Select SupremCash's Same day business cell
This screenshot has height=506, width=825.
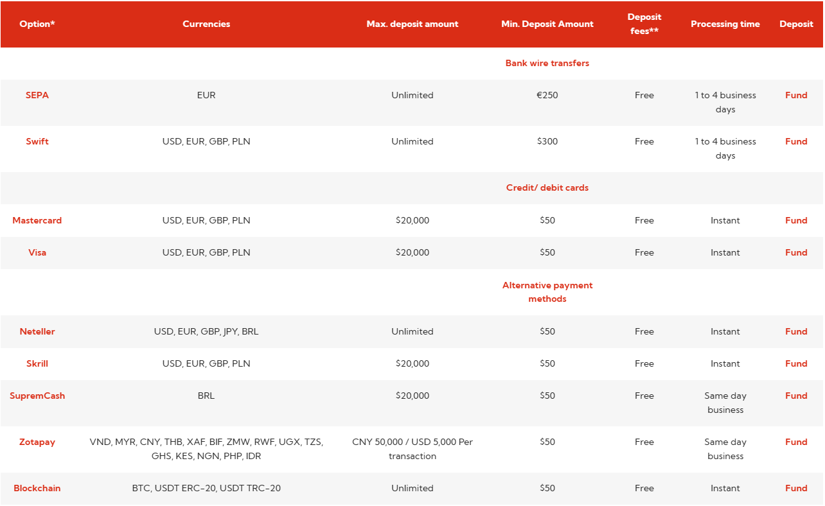[x=725, y=403]
